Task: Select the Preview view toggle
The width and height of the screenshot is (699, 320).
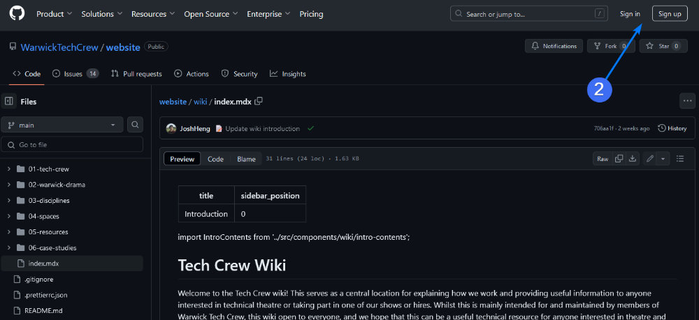Action: [x=182, y=159]
